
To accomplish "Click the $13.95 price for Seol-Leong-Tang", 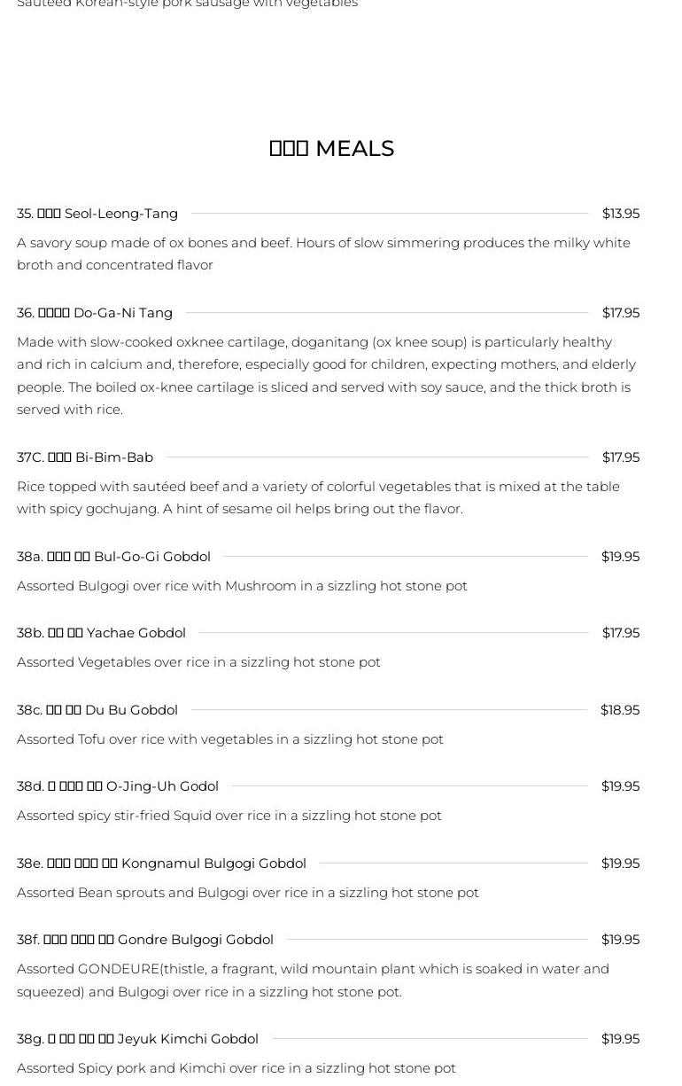I will (620, 214).
